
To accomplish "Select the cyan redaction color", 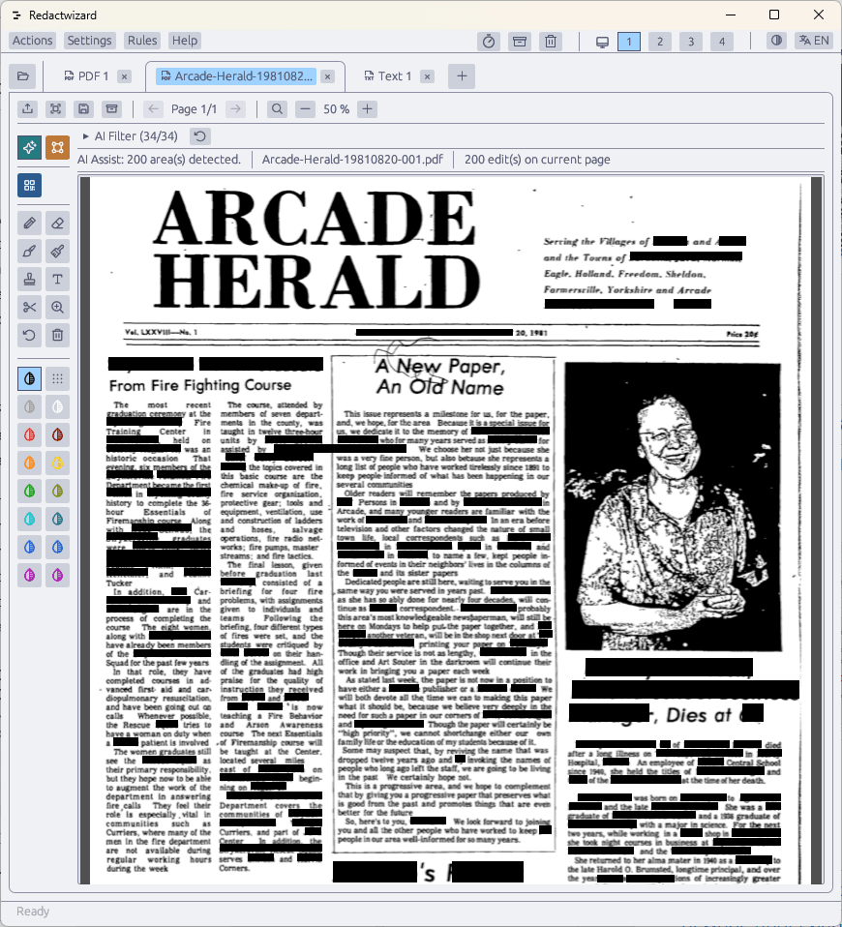I will [29, 519].
